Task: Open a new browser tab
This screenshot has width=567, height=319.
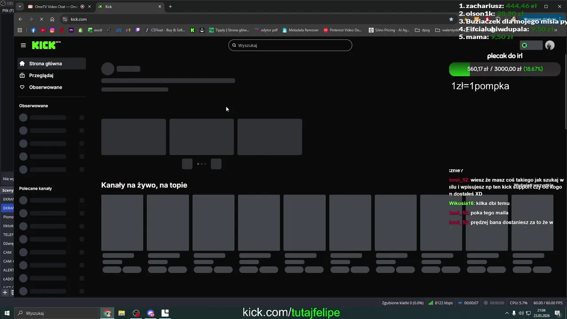Action: [x=170, y=7]
